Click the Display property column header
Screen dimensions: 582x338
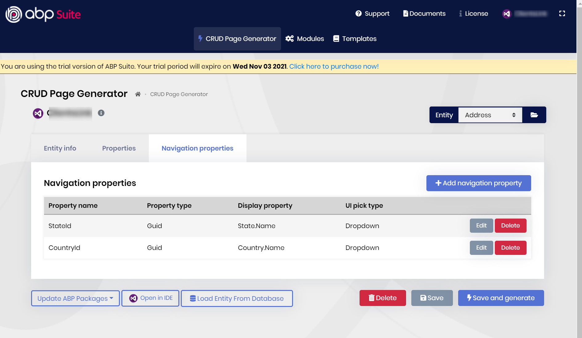(265, 206)
